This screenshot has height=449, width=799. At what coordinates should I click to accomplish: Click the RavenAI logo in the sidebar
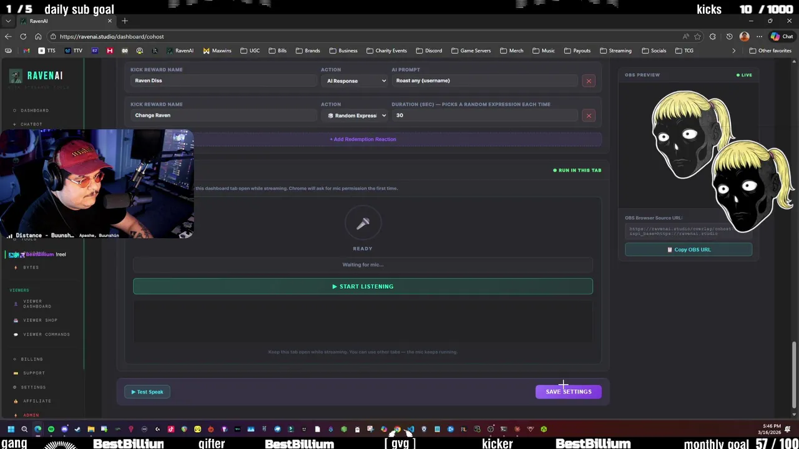point(36,76)
